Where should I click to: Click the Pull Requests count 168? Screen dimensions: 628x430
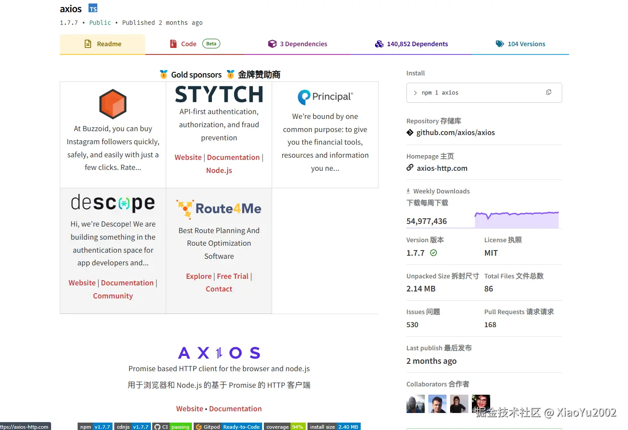click(x=490, y=325)
